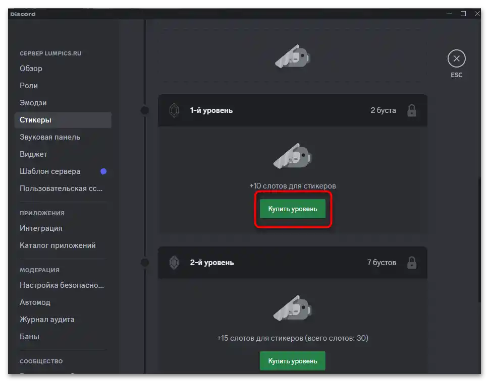Open Настройка безопасно... page
The width and height of the screenshot is (489, 382).
tap(63, 285)
